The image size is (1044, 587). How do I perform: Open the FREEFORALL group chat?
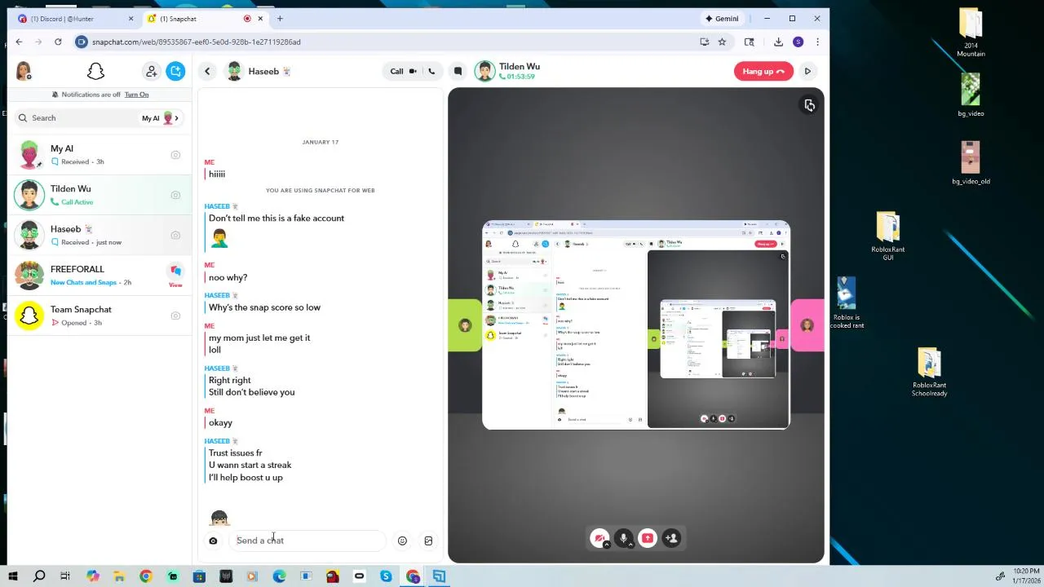(x=100, y=276)
